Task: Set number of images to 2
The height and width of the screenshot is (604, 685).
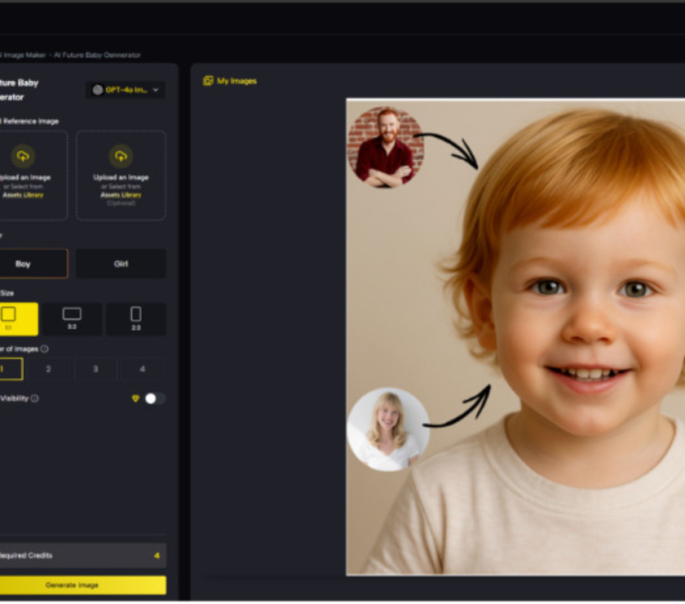Action: coord(48,369)
